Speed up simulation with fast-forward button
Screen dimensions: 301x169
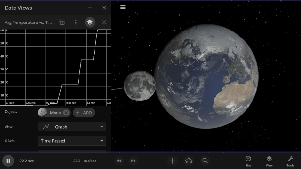(133, 161)
